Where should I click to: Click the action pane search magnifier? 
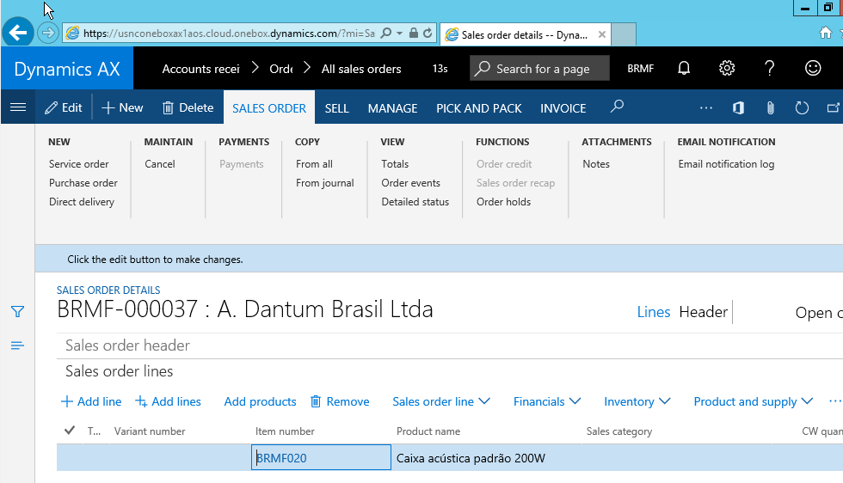point(618,107)
